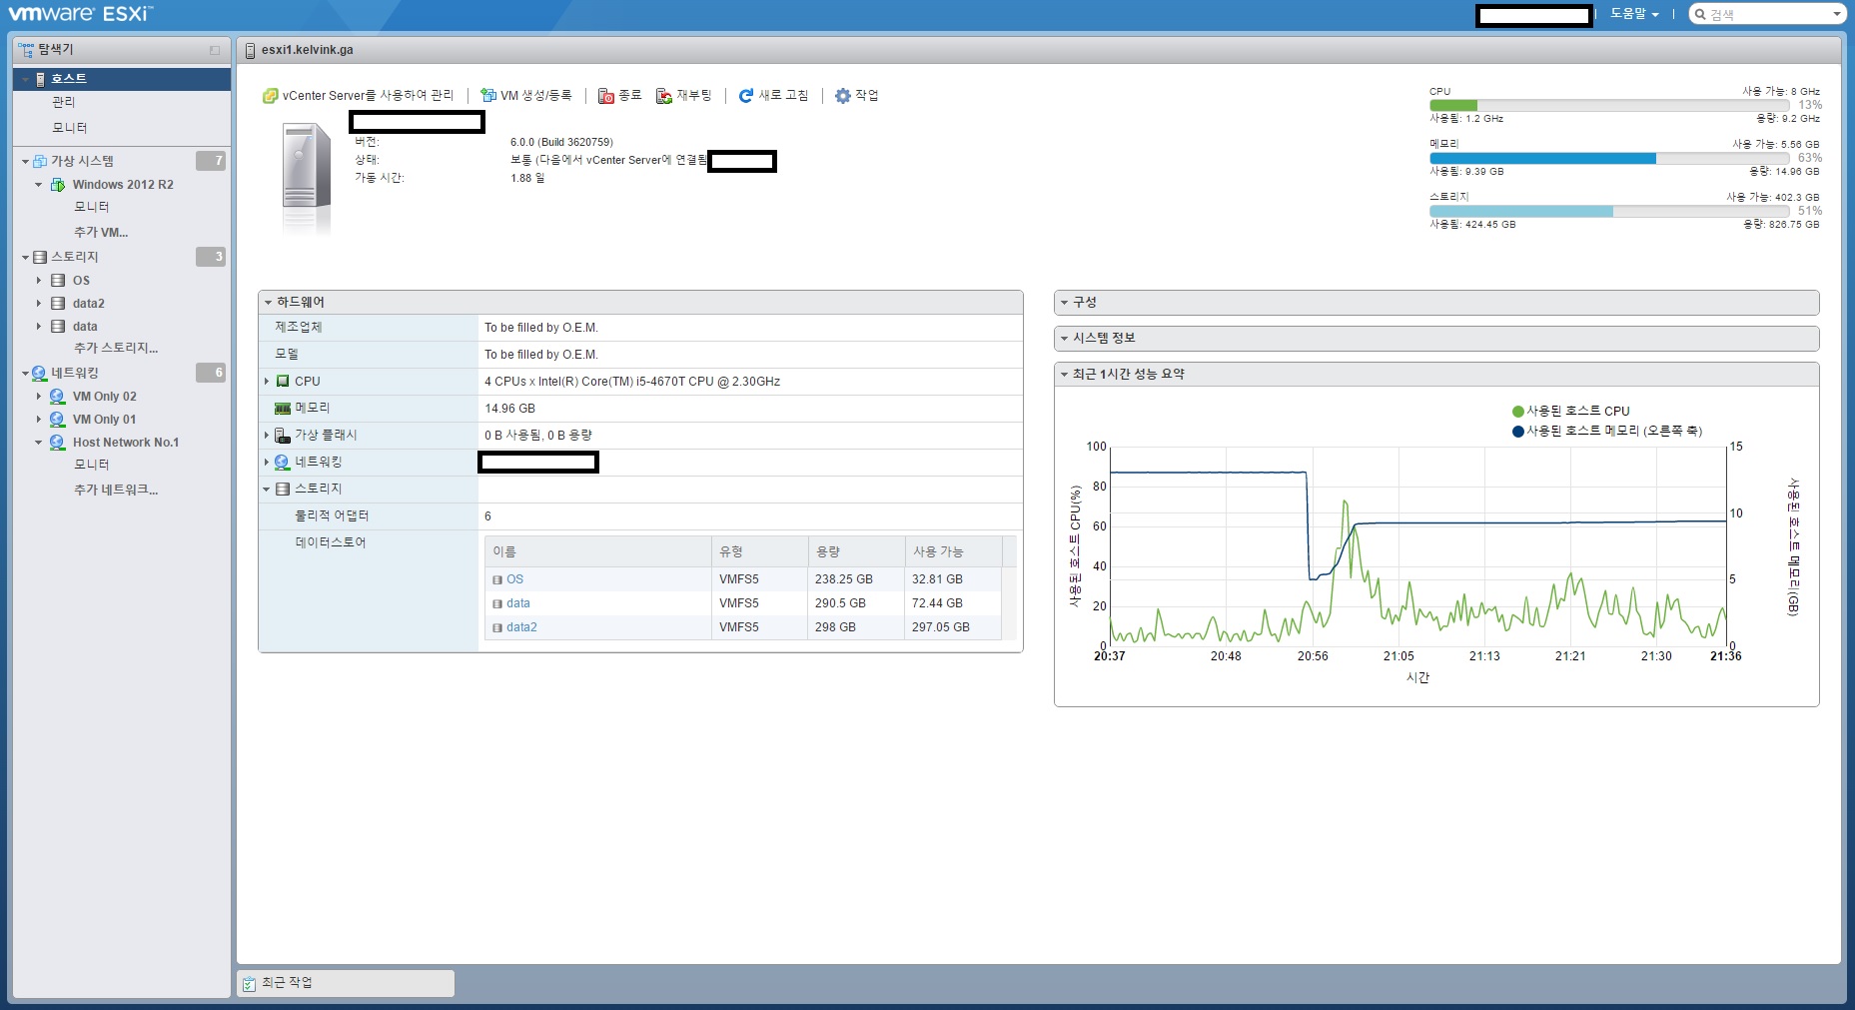Open 모니터 under Windows 2012 R2
Viewport: 1855px width, 1010px height.
click(92, 207)
